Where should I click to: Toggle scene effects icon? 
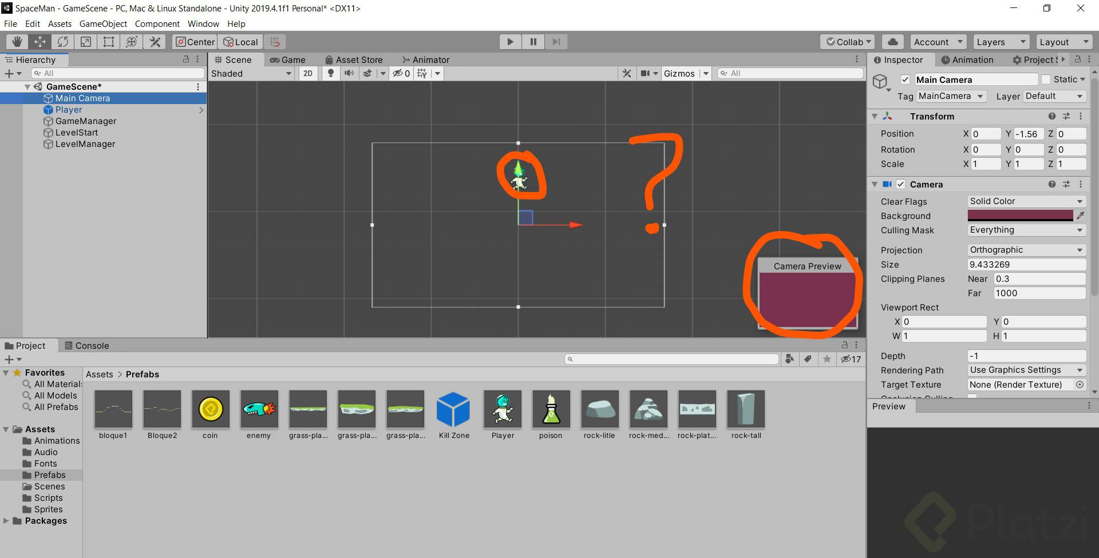(367, 73)
